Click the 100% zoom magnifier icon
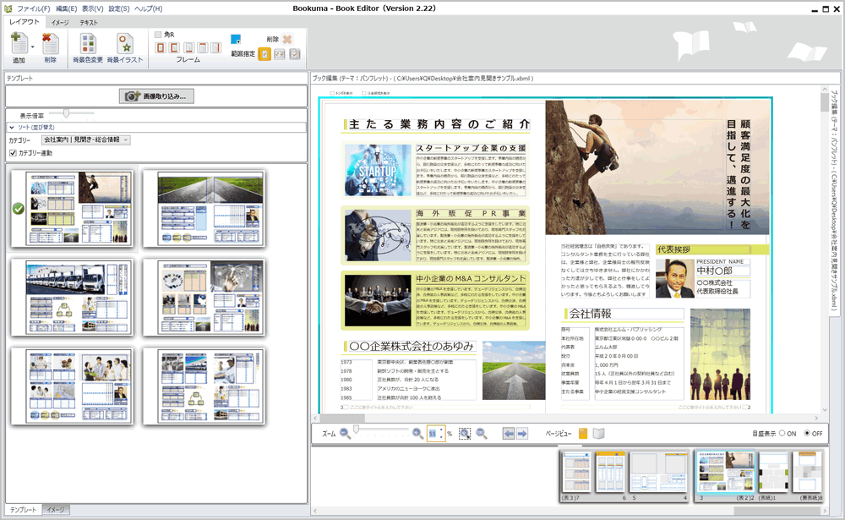Image resolution: width=845 pixels, height=520 pixels. (482, 434)
